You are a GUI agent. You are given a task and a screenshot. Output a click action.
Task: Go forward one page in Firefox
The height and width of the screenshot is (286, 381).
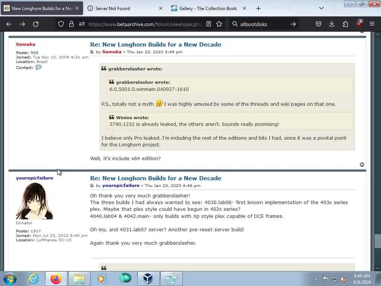pos(22,24)
